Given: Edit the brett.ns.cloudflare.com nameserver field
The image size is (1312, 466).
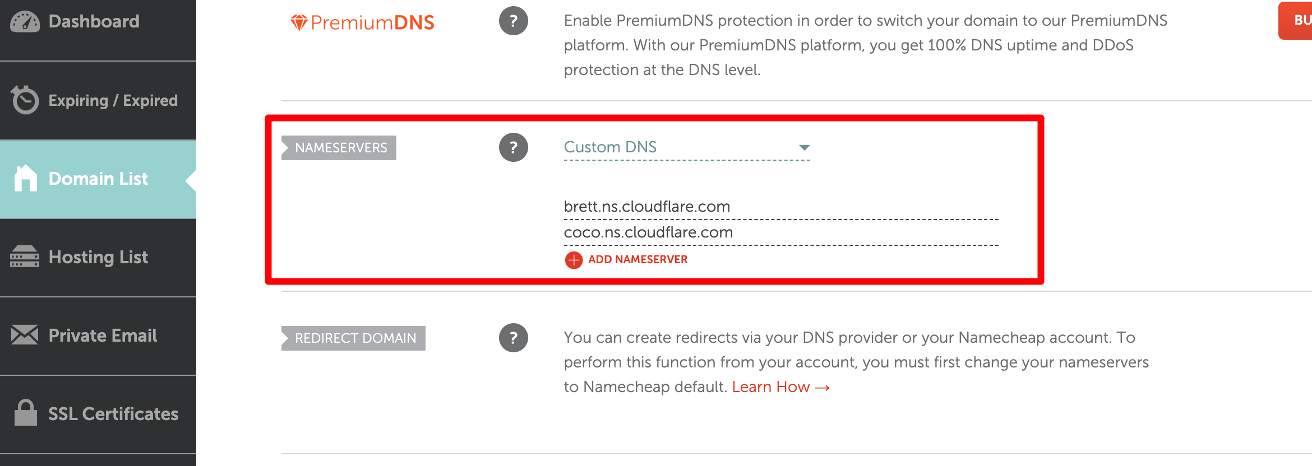Looking at the screenshot, I should [780, 207].
